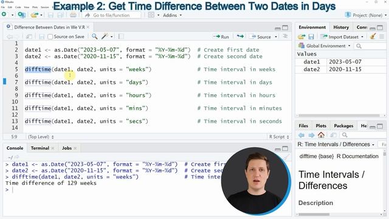Select the Console tab
The height and width of the screenshot is (219, 389).
pos(15,148)
